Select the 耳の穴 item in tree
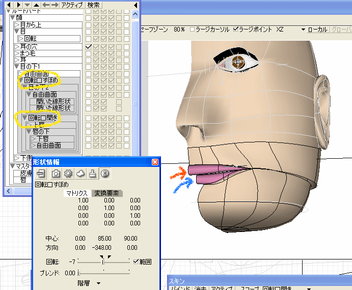 28,46
